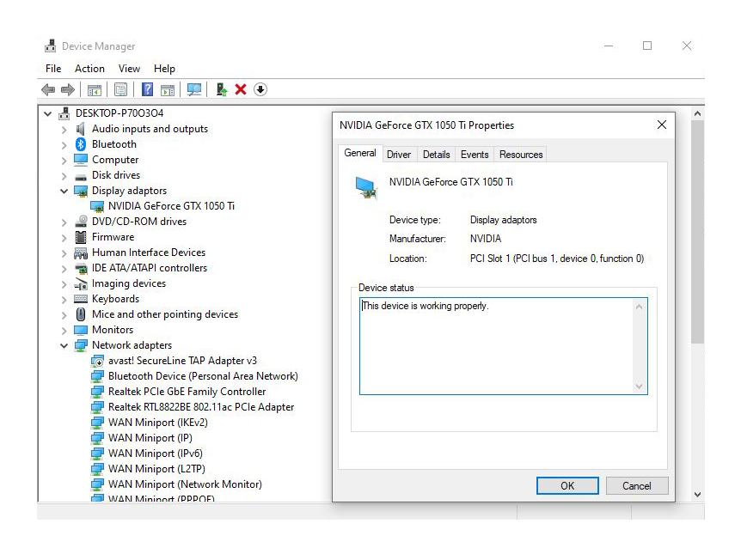Click the down-arrow Disable device icon
Image resolution: width=741 pixels, height=560 pixels.
(x=260, y=90)
